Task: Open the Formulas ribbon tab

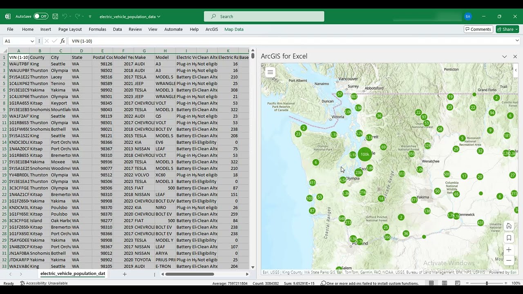Action: [97, 29]
